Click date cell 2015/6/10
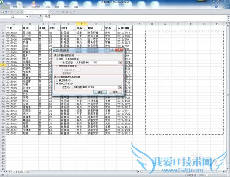The image size is (230, 177). [125, 133]
